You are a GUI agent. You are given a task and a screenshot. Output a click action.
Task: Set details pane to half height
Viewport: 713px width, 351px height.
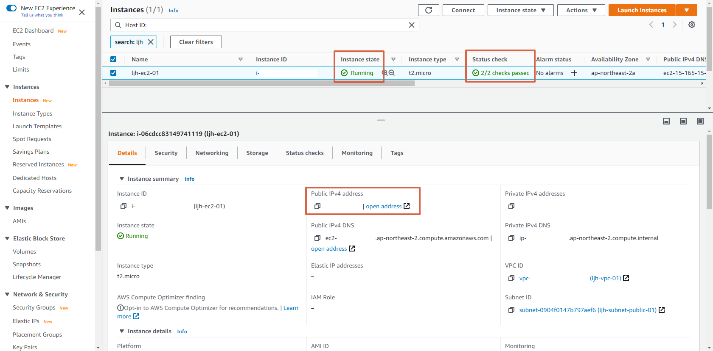[683, 121]
